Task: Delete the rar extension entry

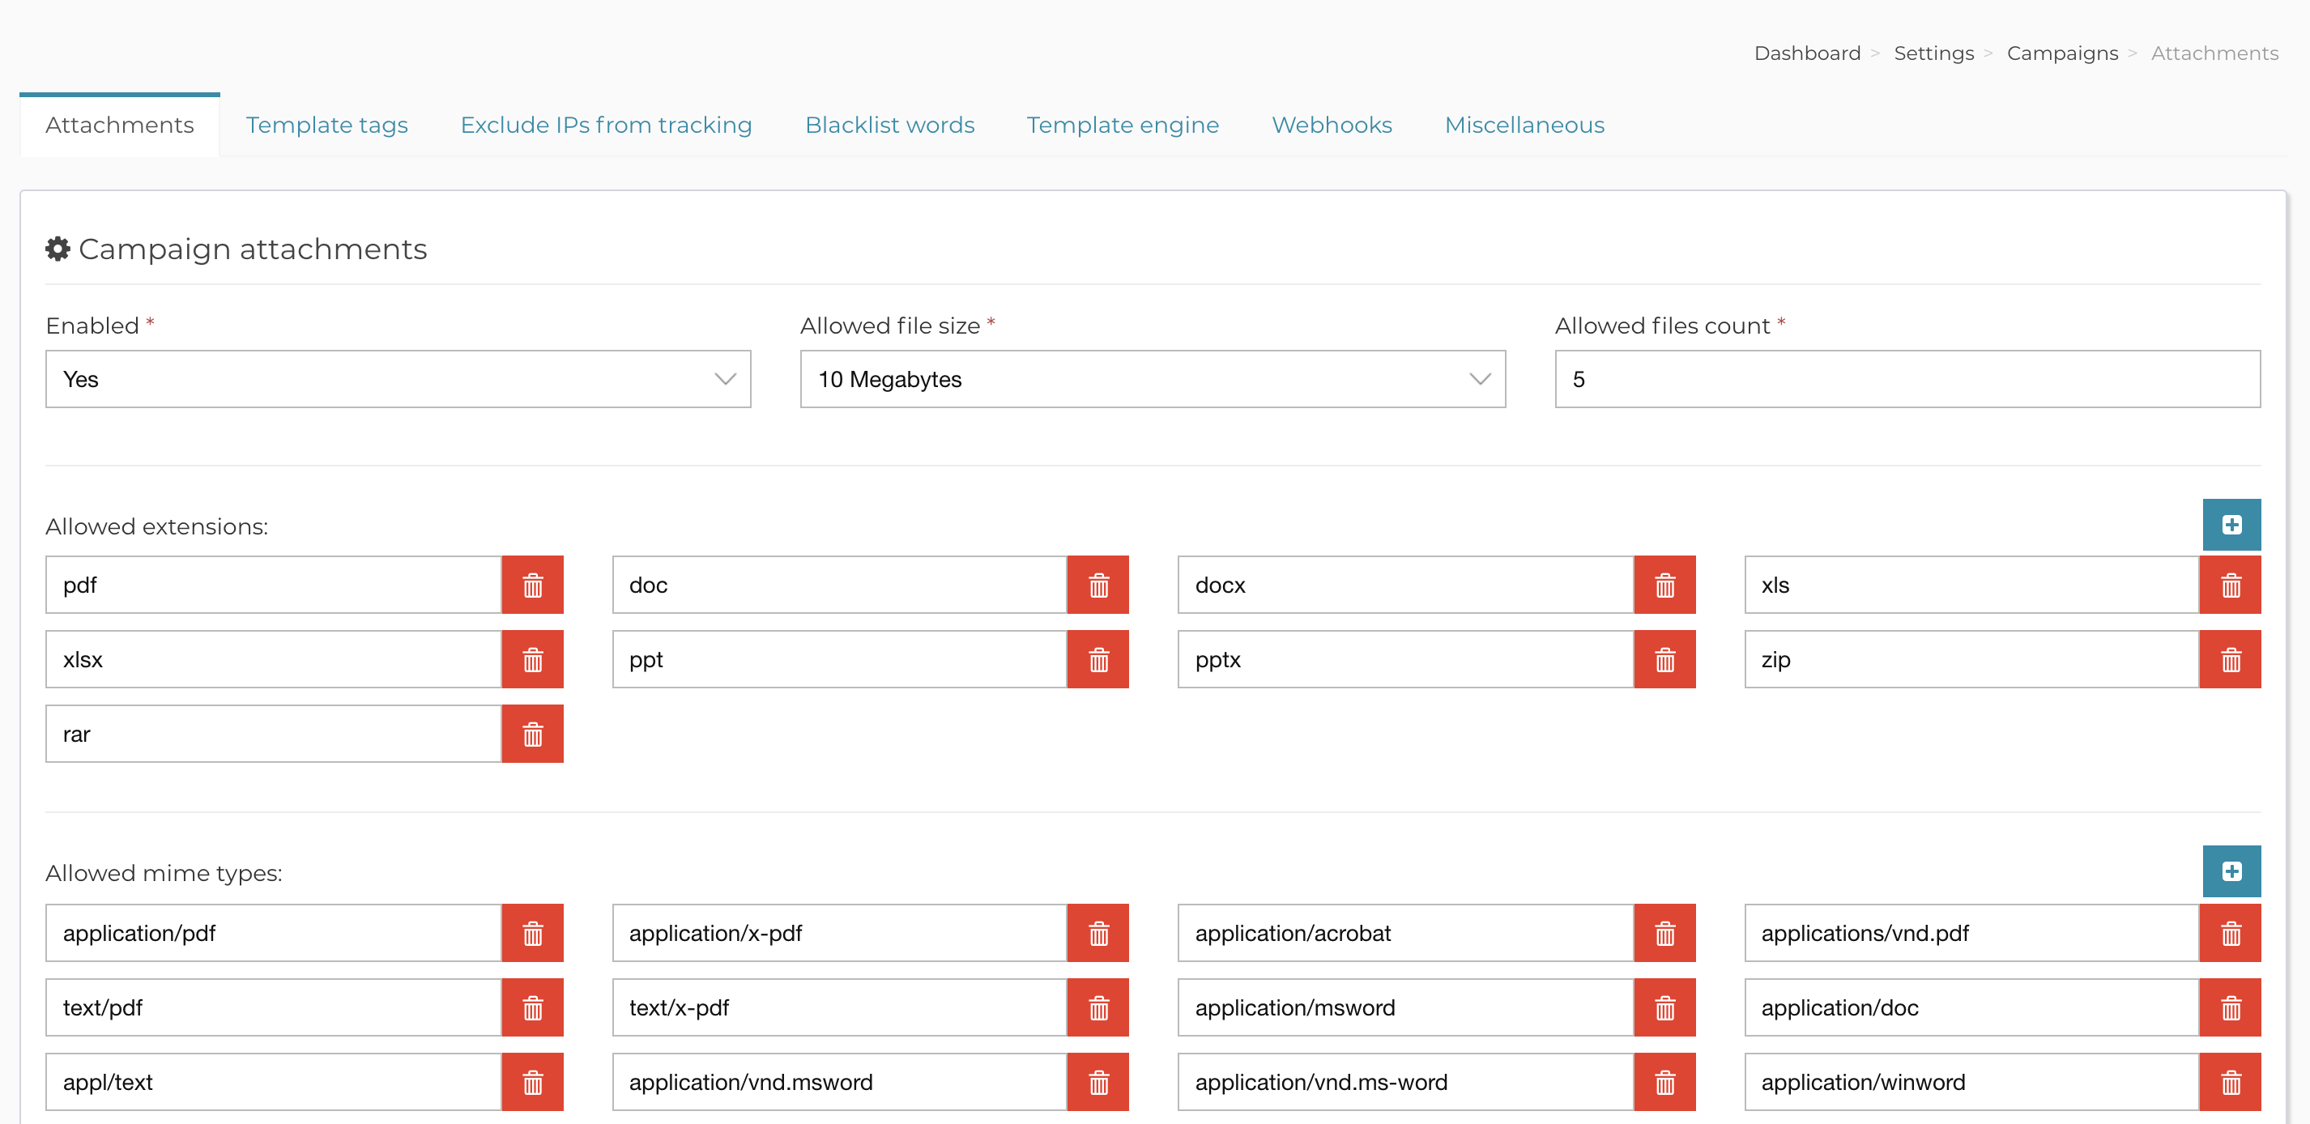Action: (x=533, y=733)
